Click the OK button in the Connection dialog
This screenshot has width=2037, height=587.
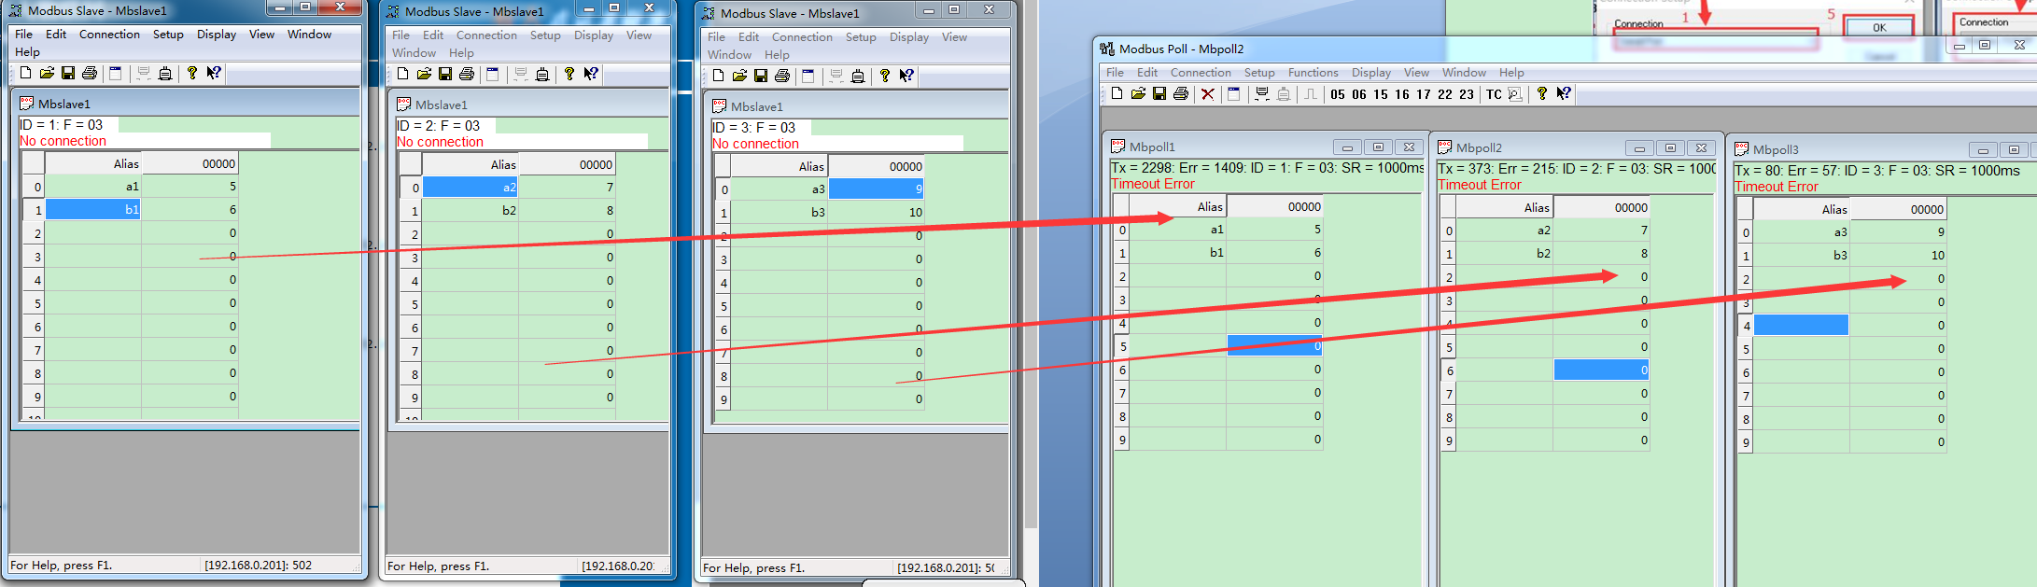tap(1879, 27)
